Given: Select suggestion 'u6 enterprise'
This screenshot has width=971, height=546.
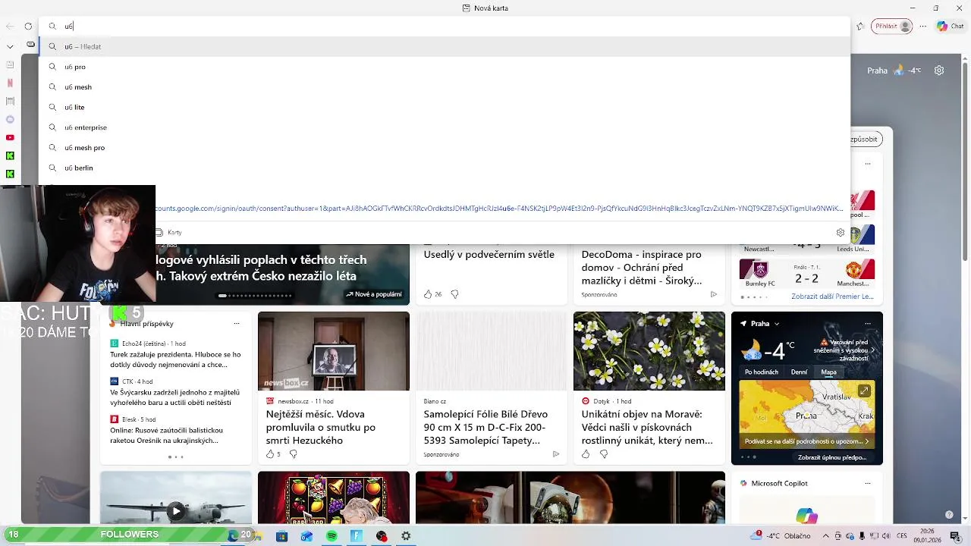Looking at the screenshot, I should coord(444,127).
